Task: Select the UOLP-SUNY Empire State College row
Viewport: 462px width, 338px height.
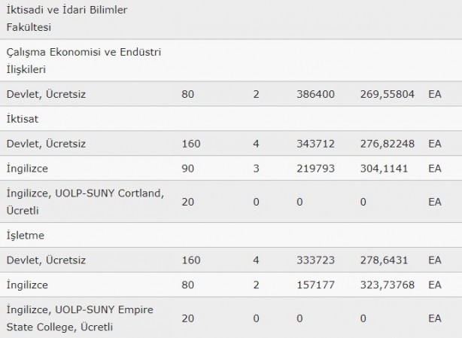Action: pyautogui.click(x=231, y=318)
